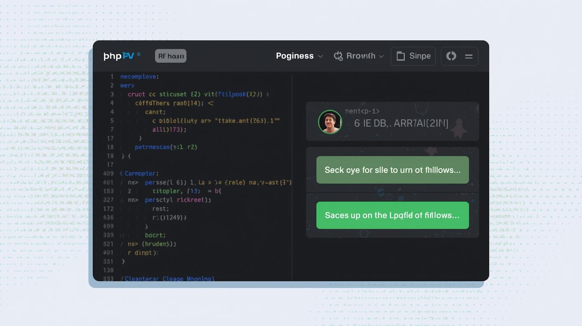Open the hamburger menu icon
Screen dimensions: 582x326
click(469, 56)
